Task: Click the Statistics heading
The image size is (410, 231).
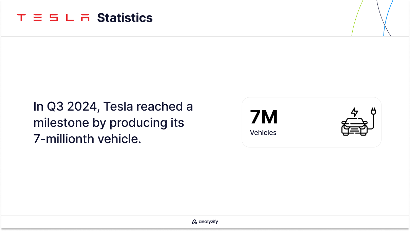Action: (125, 18)
